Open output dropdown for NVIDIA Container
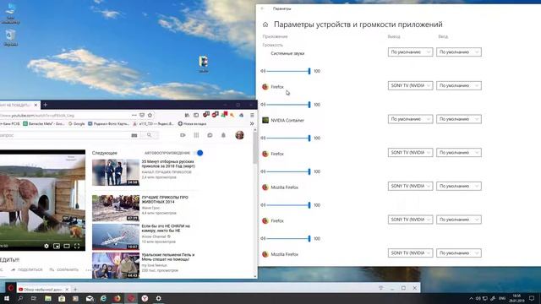This screenshot has width=541, height=304. [410, 119]
